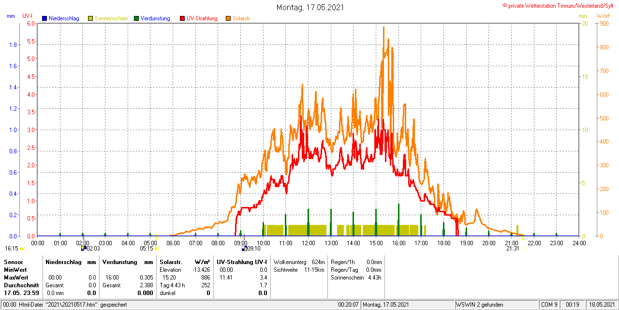This screenshot has width=619, height=310.
Task: Click the COM 9 status bar panel
Action: (x=549, y=305)
